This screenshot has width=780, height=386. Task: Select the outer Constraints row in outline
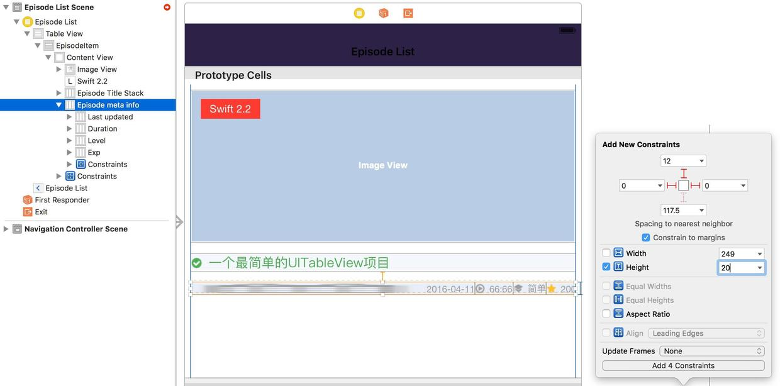click(88, 177)
